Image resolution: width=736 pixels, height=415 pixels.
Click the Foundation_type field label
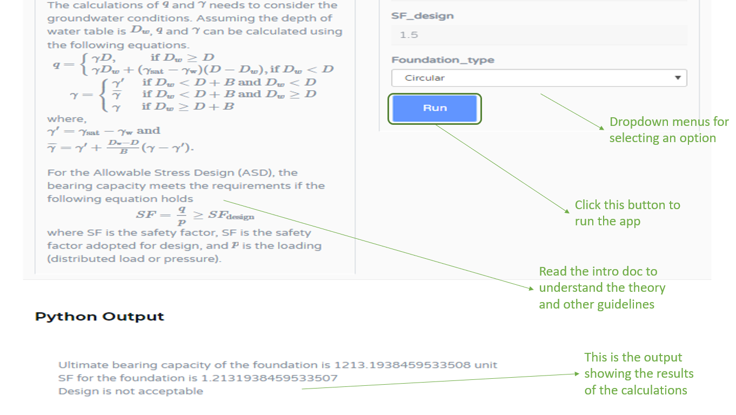[x=443, y=60]
